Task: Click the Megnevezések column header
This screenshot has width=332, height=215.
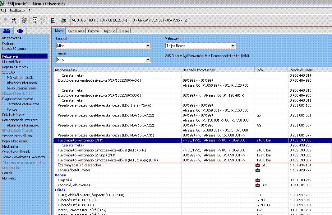Action: point(117,70)
